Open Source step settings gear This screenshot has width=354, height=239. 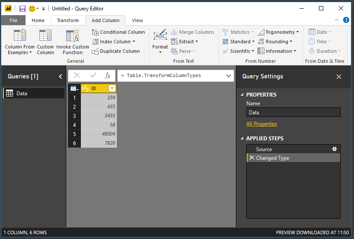point(334,149)
